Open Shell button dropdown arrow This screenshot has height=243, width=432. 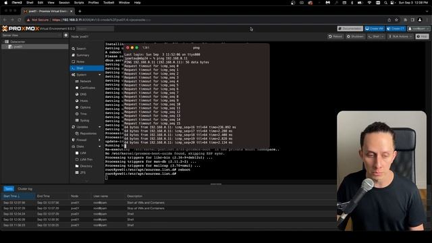coord(383,36)
